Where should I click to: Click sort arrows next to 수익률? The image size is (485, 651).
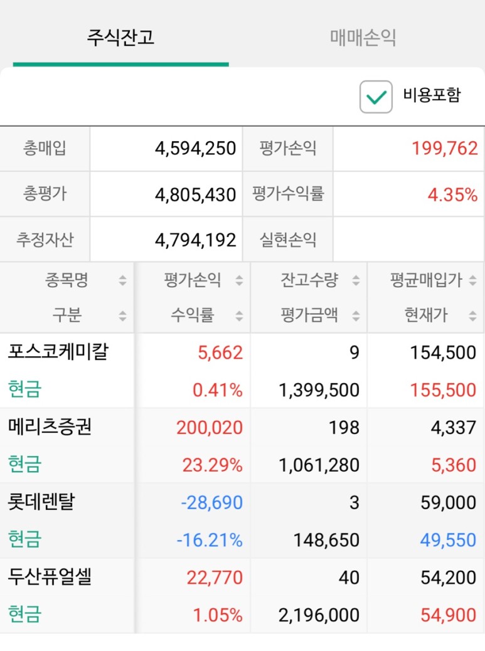click(239, 315)
